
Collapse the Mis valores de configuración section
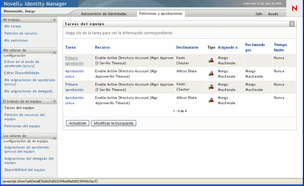pos(54,53)
